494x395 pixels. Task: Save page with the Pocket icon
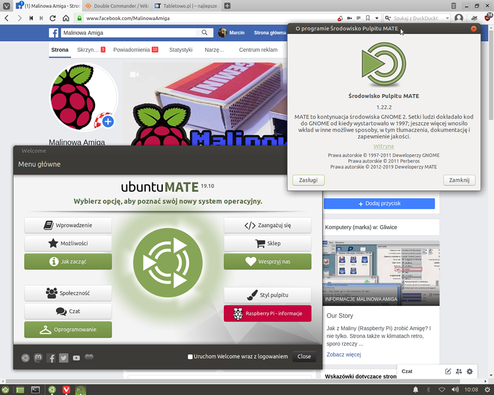tap(340, 17)
